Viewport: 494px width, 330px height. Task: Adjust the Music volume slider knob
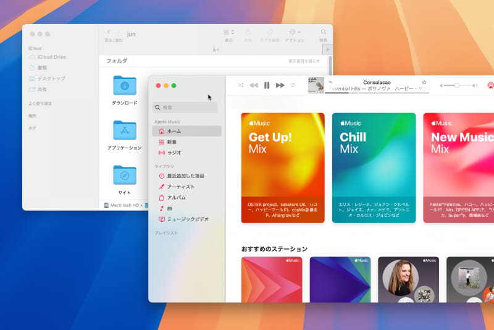pos(456,85)
